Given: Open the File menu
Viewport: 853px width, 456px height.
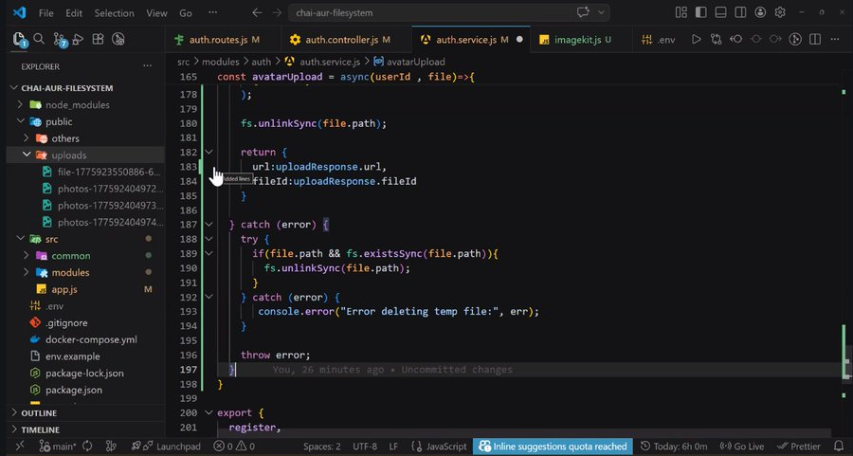Looking at the screenshot, I should 46,13.
